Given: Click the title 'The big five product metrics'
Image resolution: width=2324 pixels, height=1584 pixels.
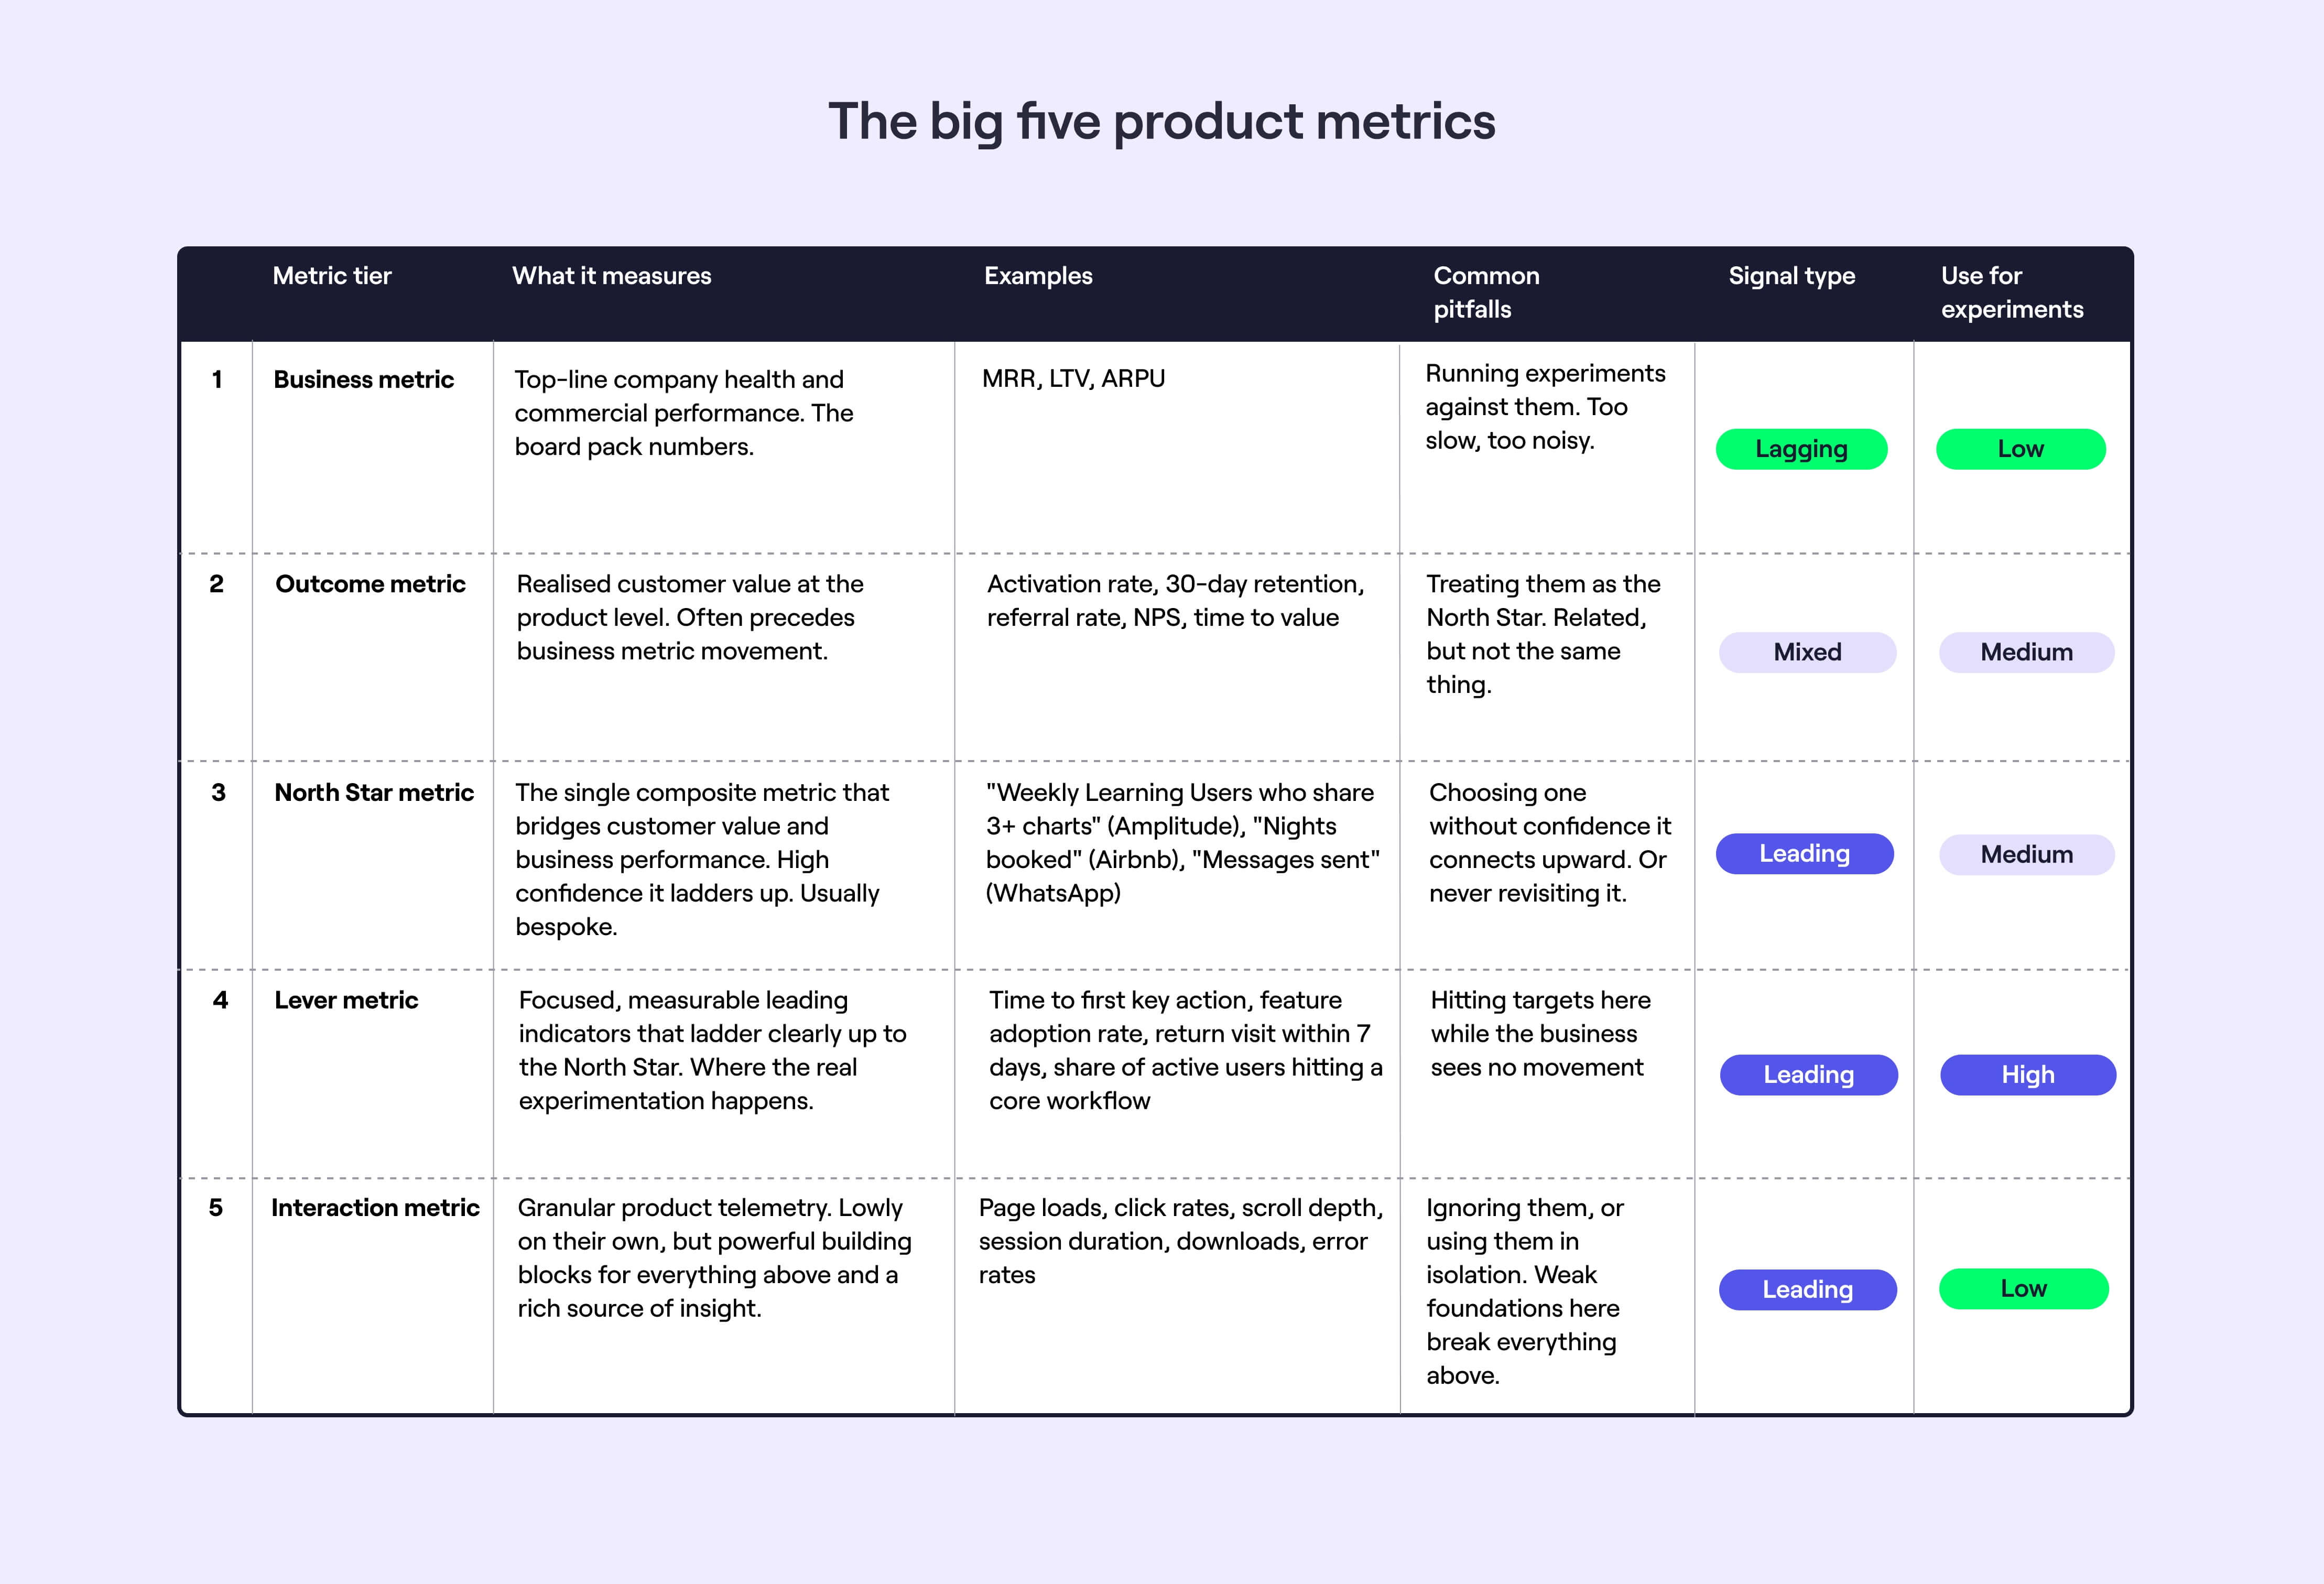Looking at the screenshot, I should [1161, 121].
